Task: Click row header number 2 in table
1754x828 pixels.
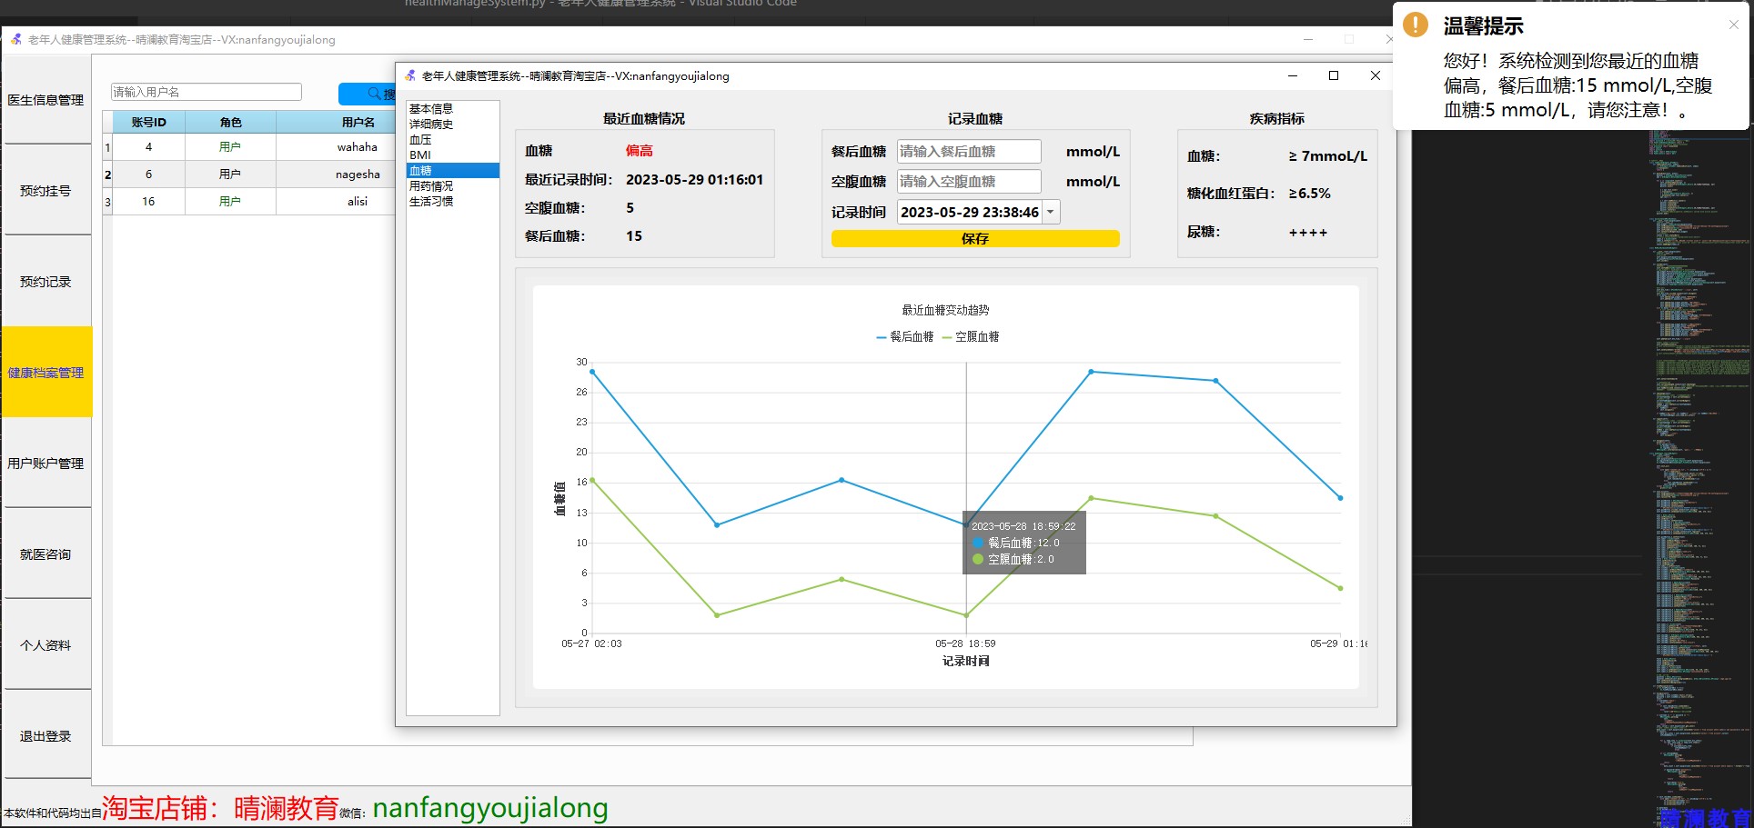Action: click(x=107, y=175)
